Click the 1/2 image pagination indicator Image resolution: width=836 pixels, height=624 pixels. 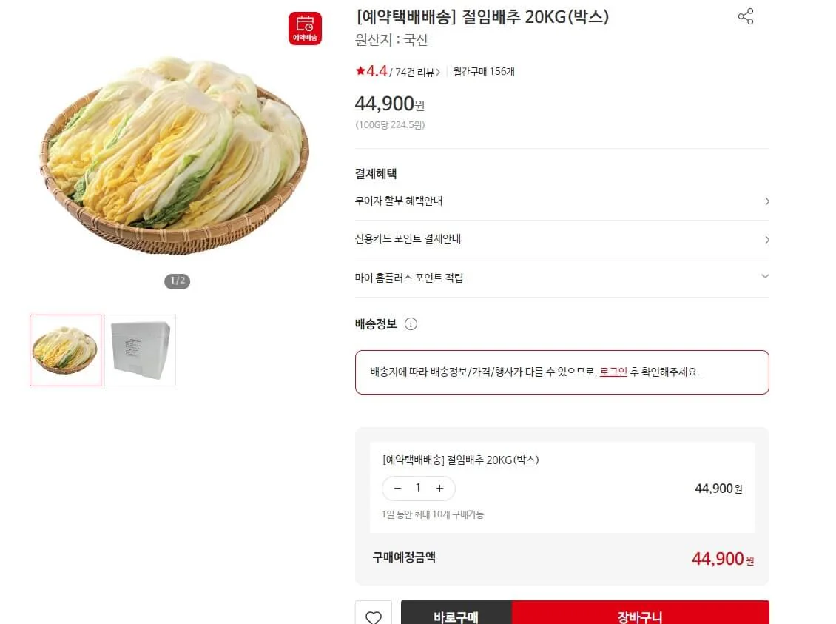coord(177,281)
